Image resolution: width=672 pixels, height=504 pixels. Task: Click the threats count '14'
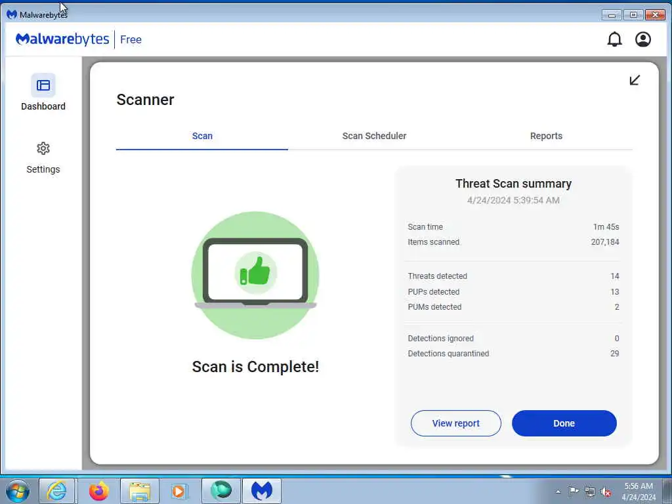614,276
